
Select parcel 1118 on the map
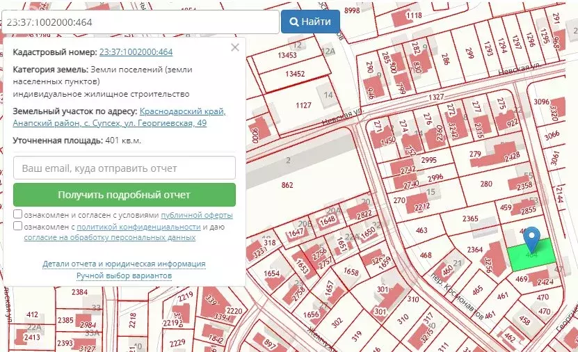click(x=414, y=15)
